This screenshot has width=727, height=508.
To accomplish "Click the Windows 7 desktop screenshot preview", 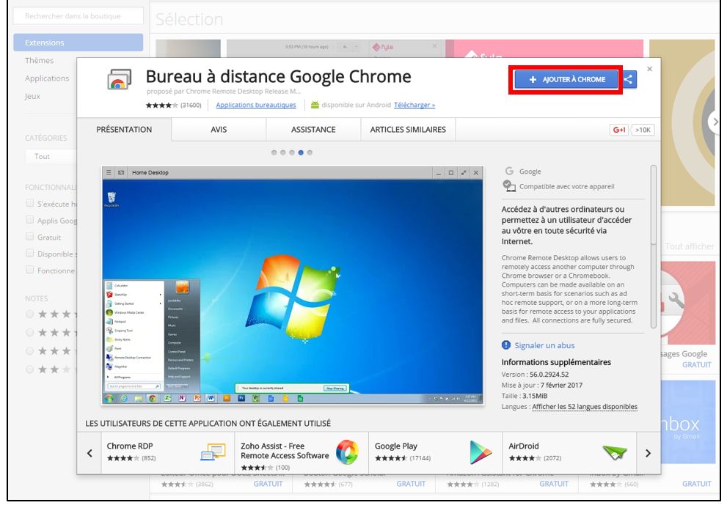I will tap(293, 285).
